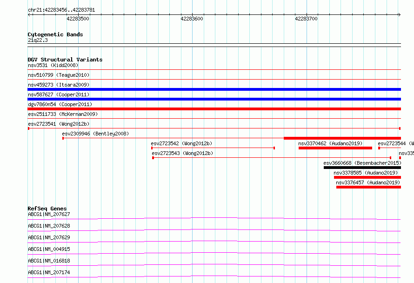This screenshot has height=283, width=414.
Task: Click the blue bar under nsv587627
Action: coord(214,99)
